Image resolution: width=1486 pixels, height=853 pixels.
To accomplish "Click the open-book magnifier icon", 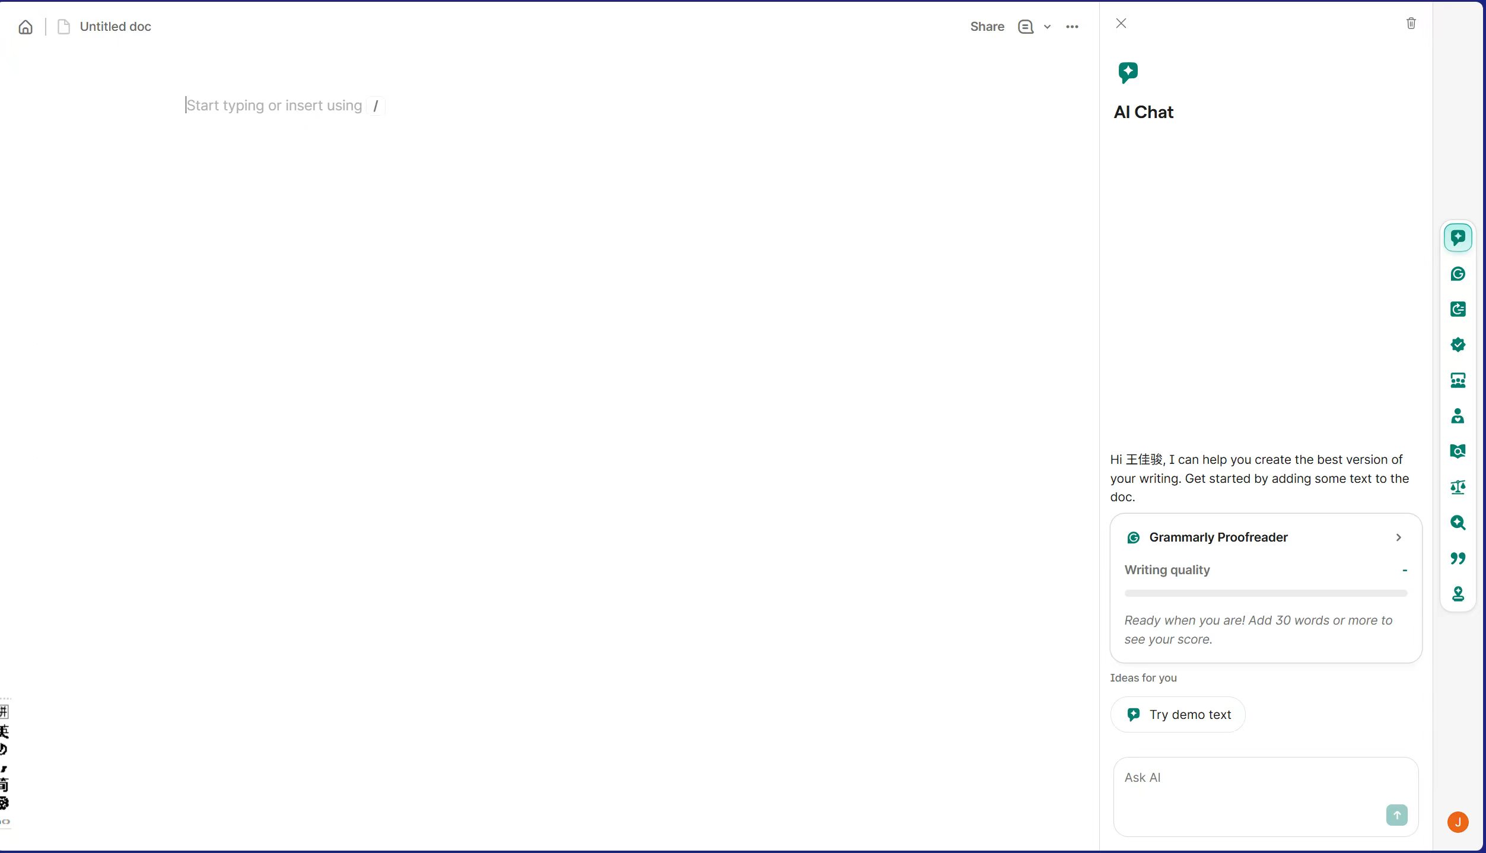I will coord(1458,451).
